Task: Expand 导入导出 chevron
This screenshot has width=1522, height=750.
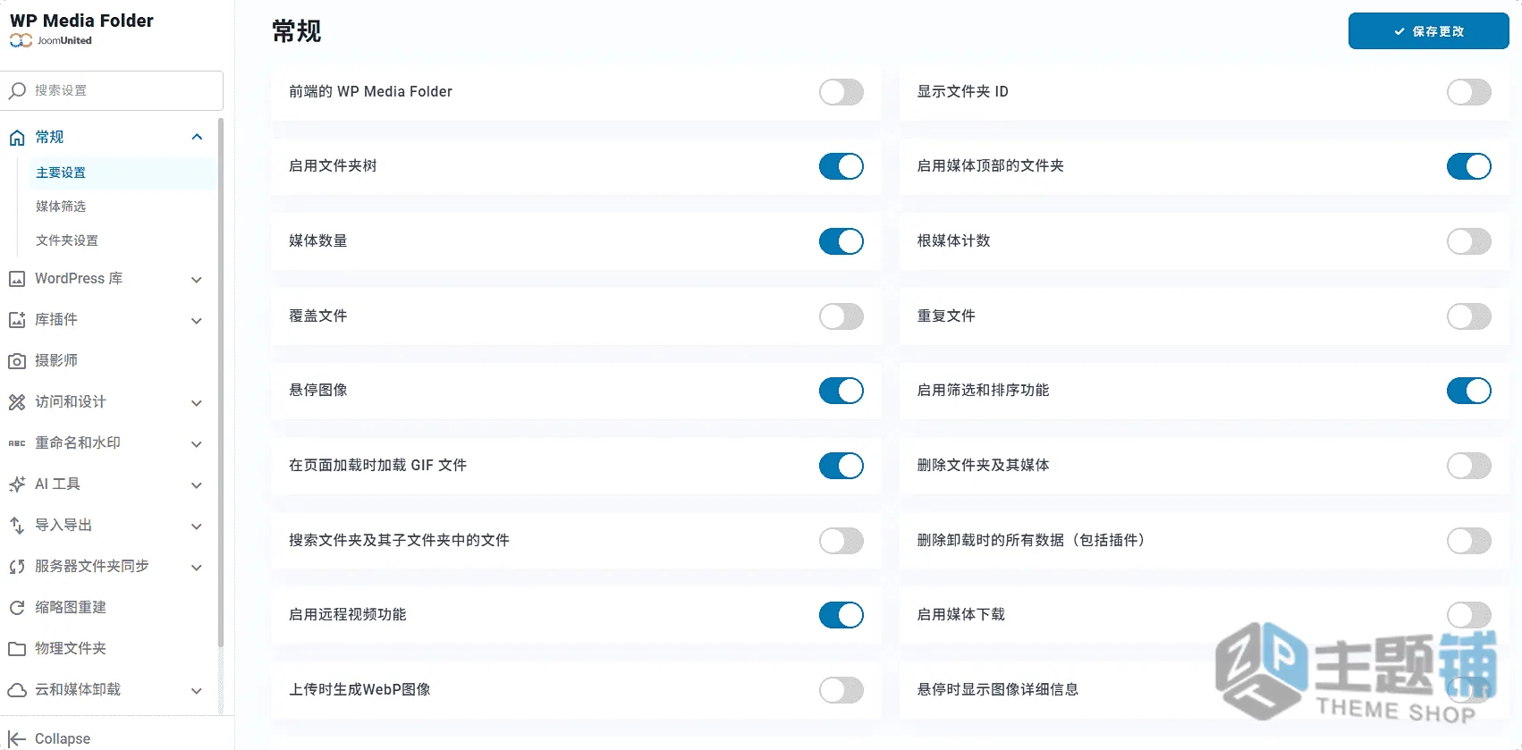Action: tap(197, 527)
